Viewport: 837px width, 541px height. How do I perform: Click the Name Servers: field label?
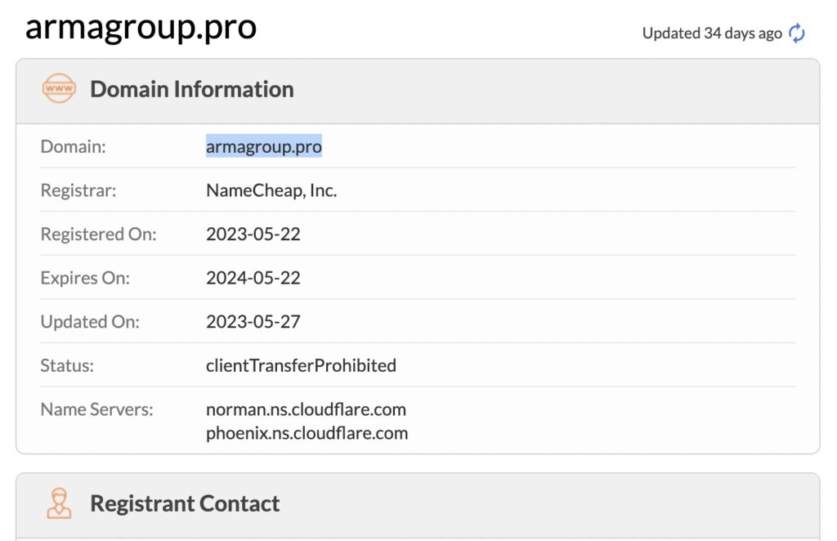pos(96,409)
